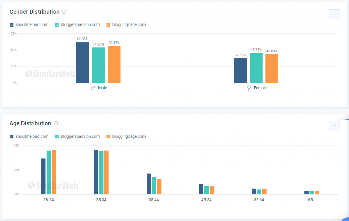Click the Male axis label
Viewport: 349px width, 221px height.
point(103,88)
